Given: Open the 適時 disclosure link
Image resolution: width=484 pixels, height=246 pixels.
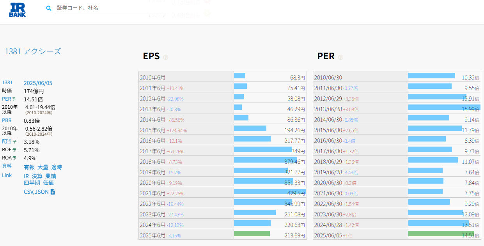Looking at the screenshot, I should click(x=57, y=167).
